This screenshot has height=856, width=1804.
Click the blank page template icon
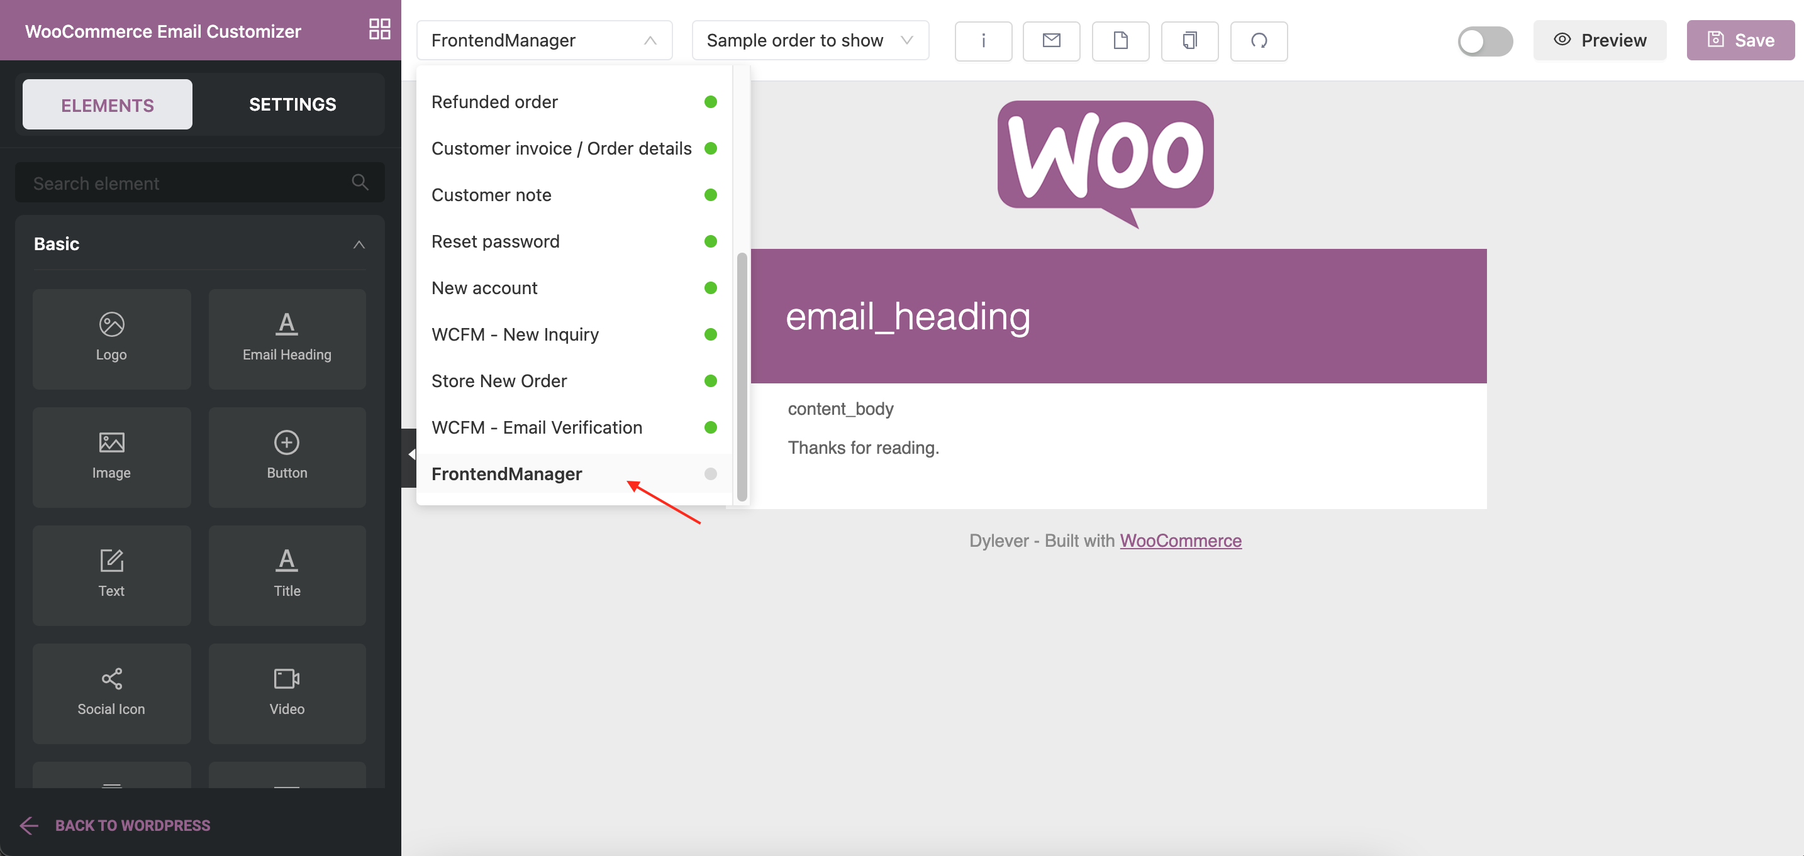click(x=1120, y=41)
